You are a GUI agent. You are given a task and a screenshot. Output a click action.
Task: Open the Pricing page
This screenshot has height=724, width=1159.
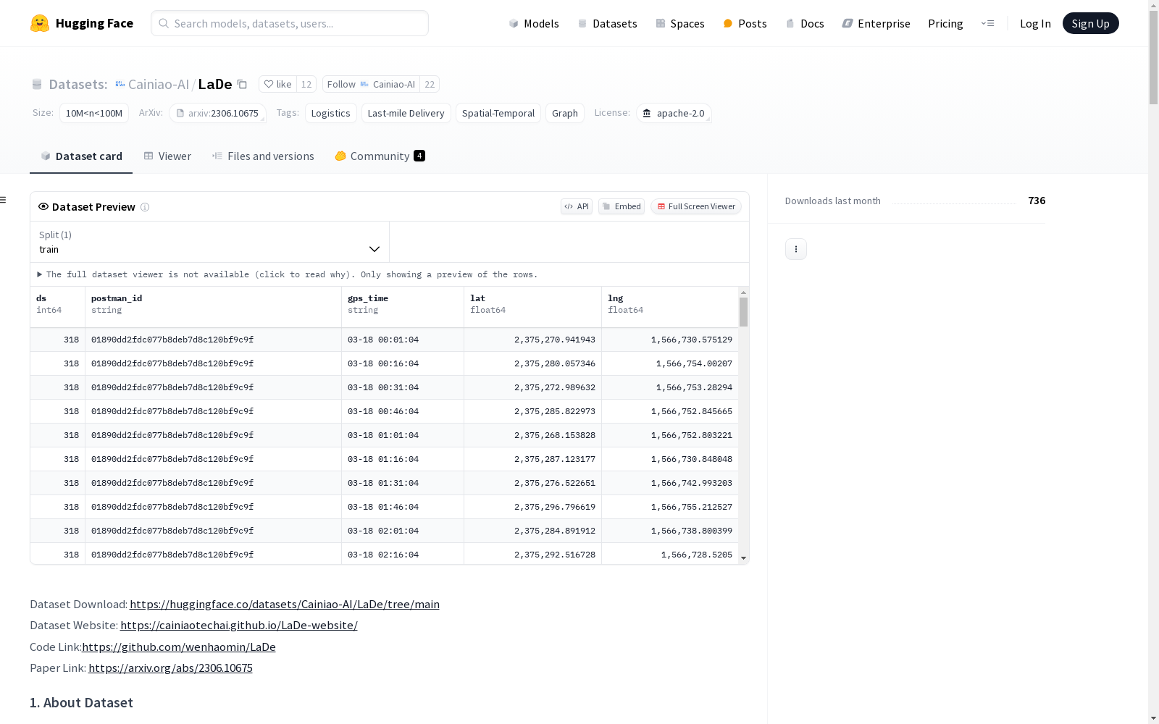[x=945, y=23]
